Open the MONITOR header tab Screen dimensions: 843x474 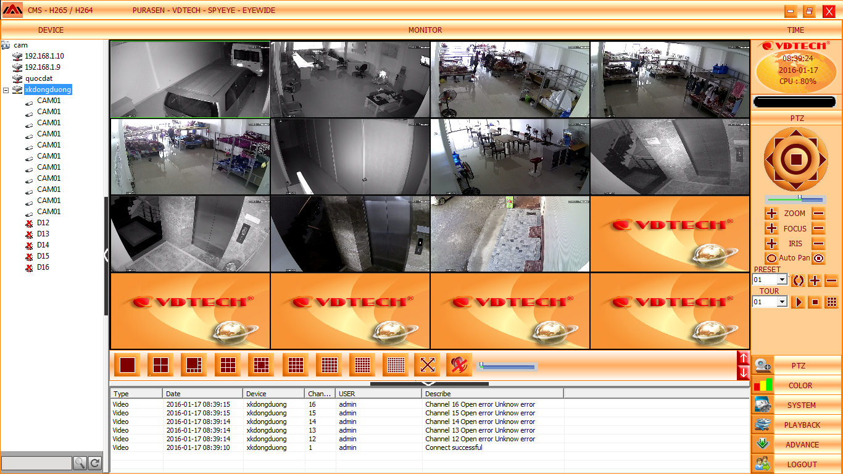(425, 30)
